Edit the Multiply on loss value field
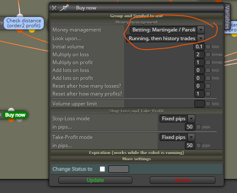The width and height of the screenshot is (237, 193). tap(199, 55)
